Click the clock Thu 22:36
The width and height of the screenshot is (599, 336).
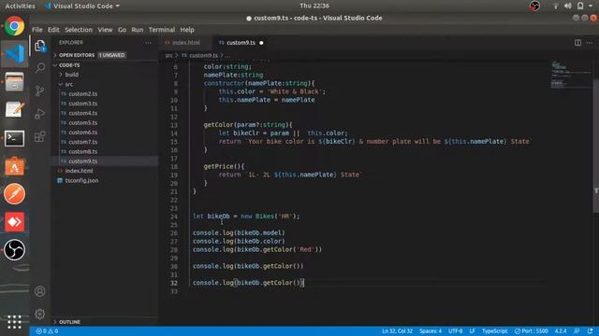[x=314, y=6]
